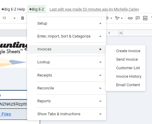Select the cell containing N2NKzSRzpttI
152x124 pixels.
point(14,104)
